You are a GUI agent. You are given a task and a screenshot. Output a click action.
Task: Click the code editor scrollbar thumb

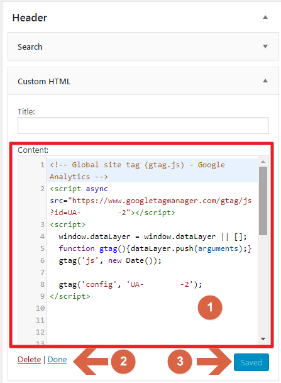pyautogui.click(x=263, y=201)
